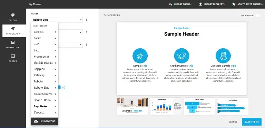265x128 pixels.
Task: Expand the Roboto Slab font chevron
Action: tap(55, 88)
